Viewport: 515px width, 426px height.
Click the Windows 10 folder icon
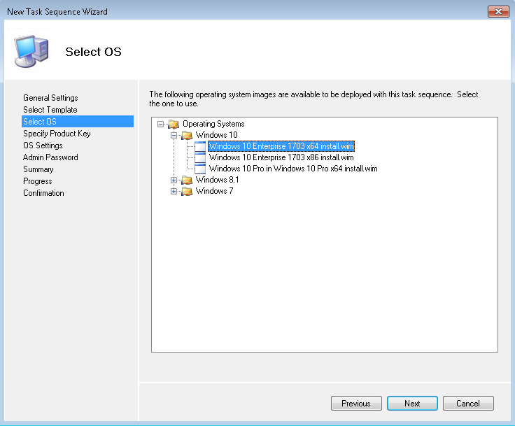tap(187, 135)
